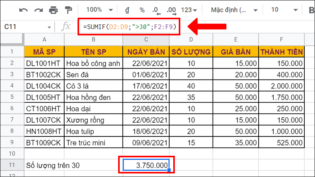Select result cell 3.750.000
Image resolution: width=315 pixels, height=177 pixels.
pyautogui.click(x=146, y=165)
